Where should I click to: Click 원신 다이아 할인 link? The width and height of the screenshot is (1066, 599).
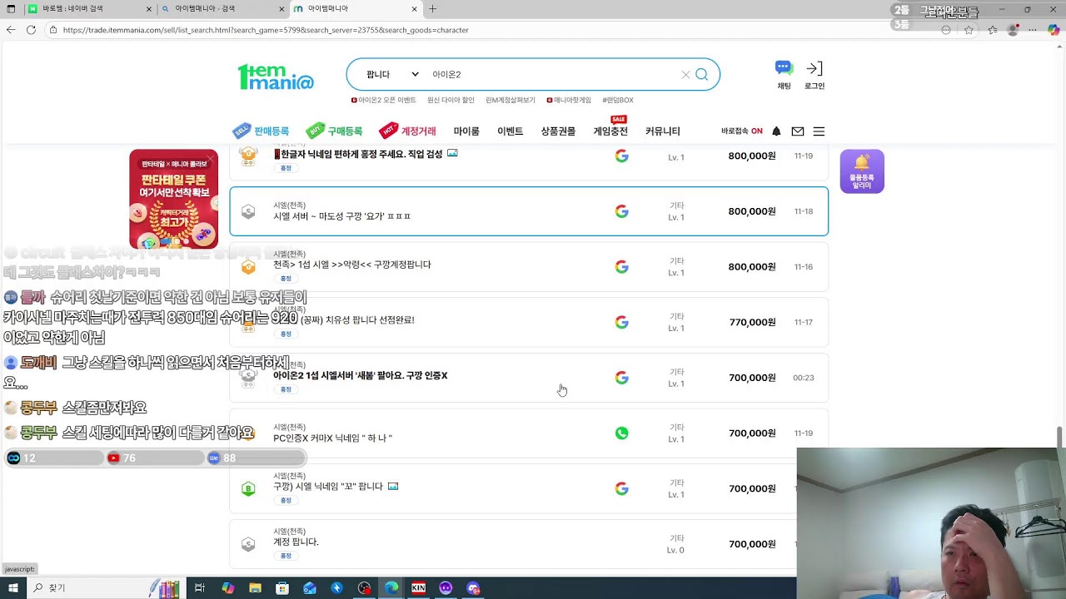tap(451, 101)
